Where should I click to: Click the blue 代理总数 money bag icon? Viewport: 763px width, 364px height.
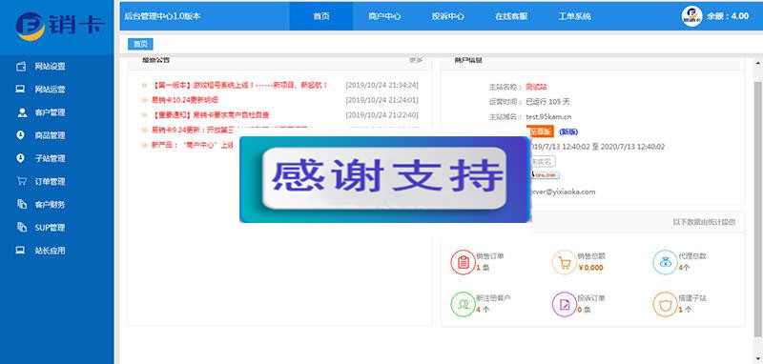tap(665, 262)
